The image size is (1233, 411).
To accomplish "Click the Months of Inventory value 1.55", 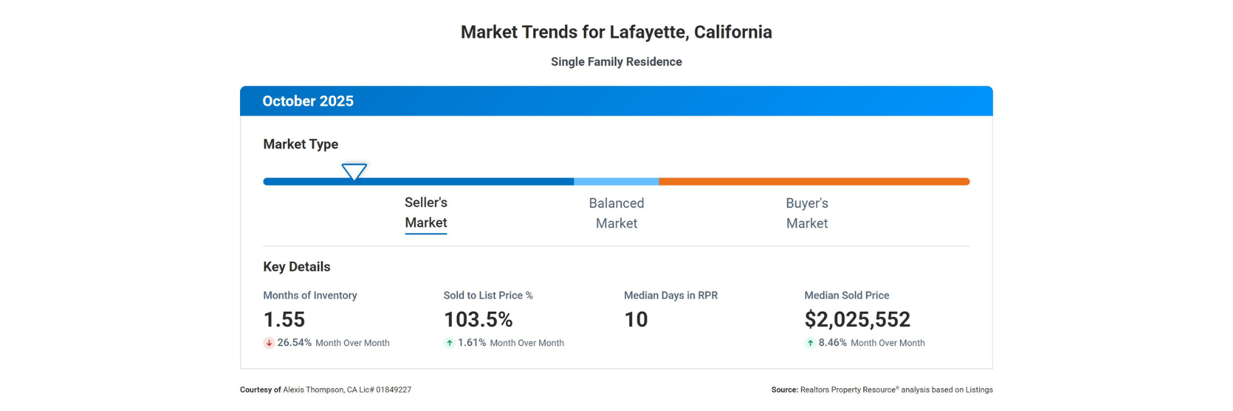I will coord(284,320).
